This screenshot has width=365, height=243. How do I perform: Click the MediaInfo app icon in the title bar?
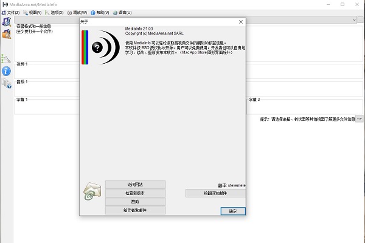click(x=5, y=4)
